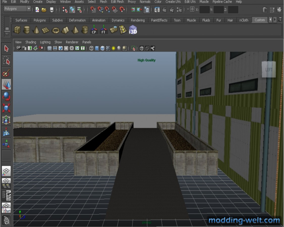Screen dimensions: 284x227
Task: Create a polygon cone from the shelf
Action: pos(36,30)
